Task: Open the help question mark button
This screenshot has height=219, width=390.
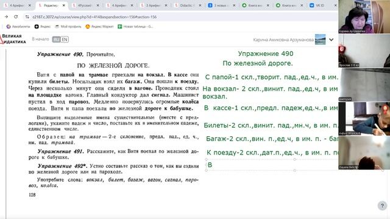Action: (x=382, y=206)
